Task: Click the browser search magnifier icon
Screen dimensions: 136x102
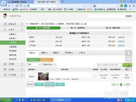Action: (118, 6)
